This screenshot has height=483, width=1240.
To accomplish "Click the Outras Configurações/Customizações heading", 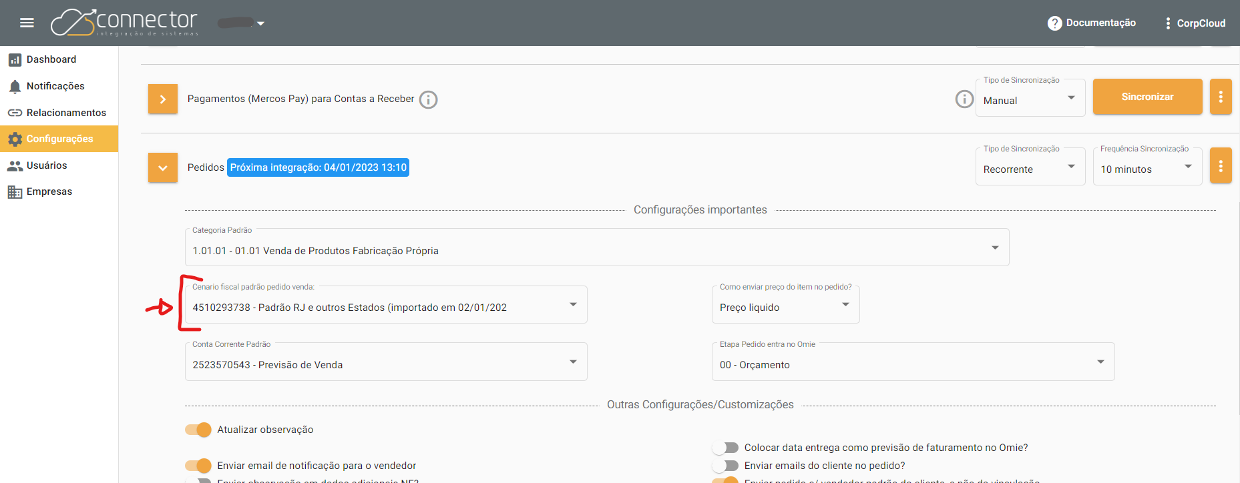I will point(700,404).
